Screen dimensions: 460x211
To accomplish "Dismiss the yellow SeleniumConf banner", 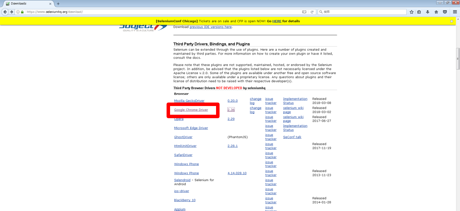I will coord(452,21).
